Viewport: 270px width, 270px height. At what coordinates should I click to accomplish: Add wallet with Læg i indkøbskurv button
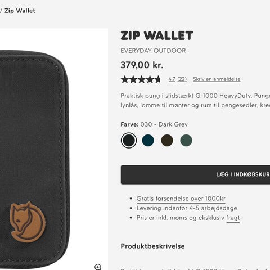(x=195, y=174)
